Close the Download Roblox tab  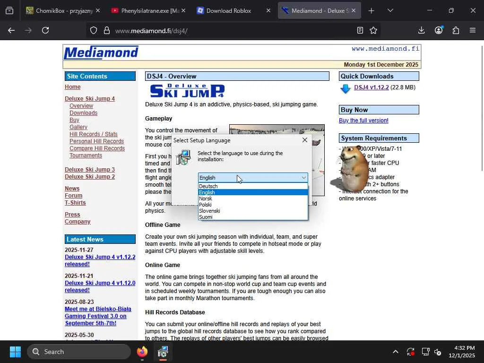click(268, 10)
